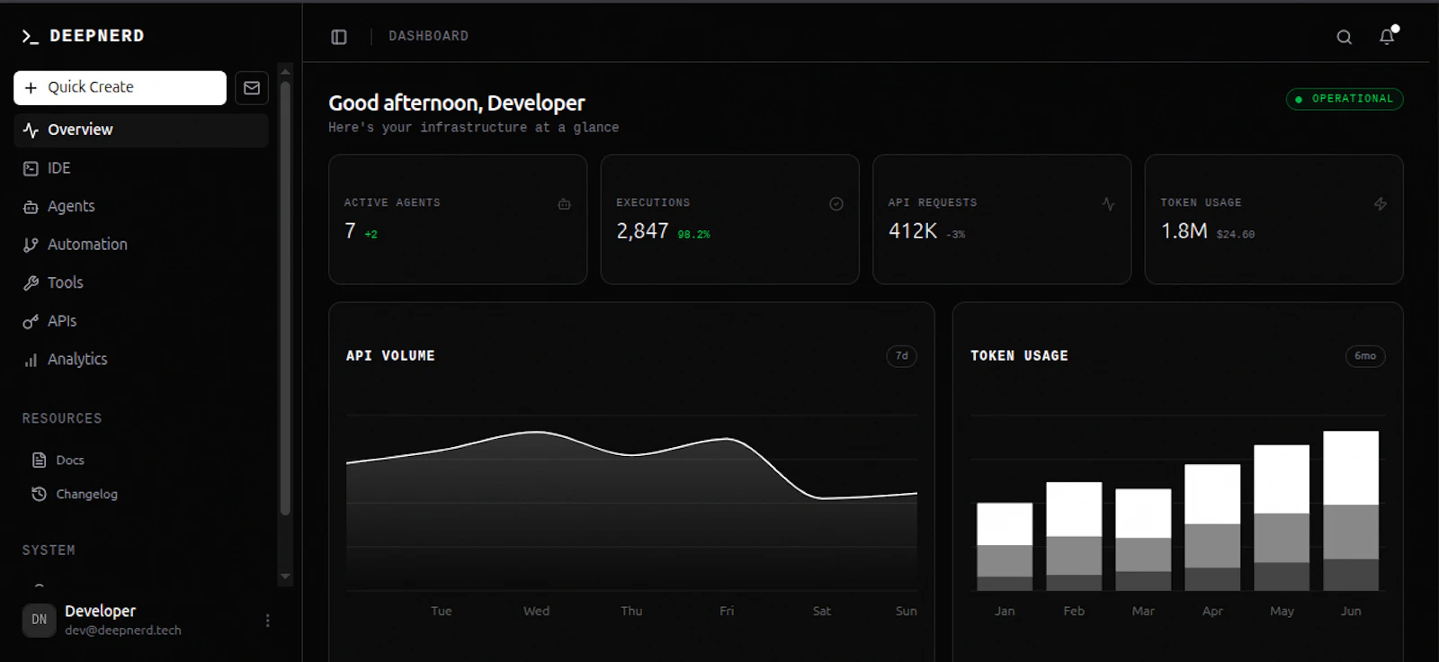
Task: Click the sidebar scroll down arrow
Action: 285,577
